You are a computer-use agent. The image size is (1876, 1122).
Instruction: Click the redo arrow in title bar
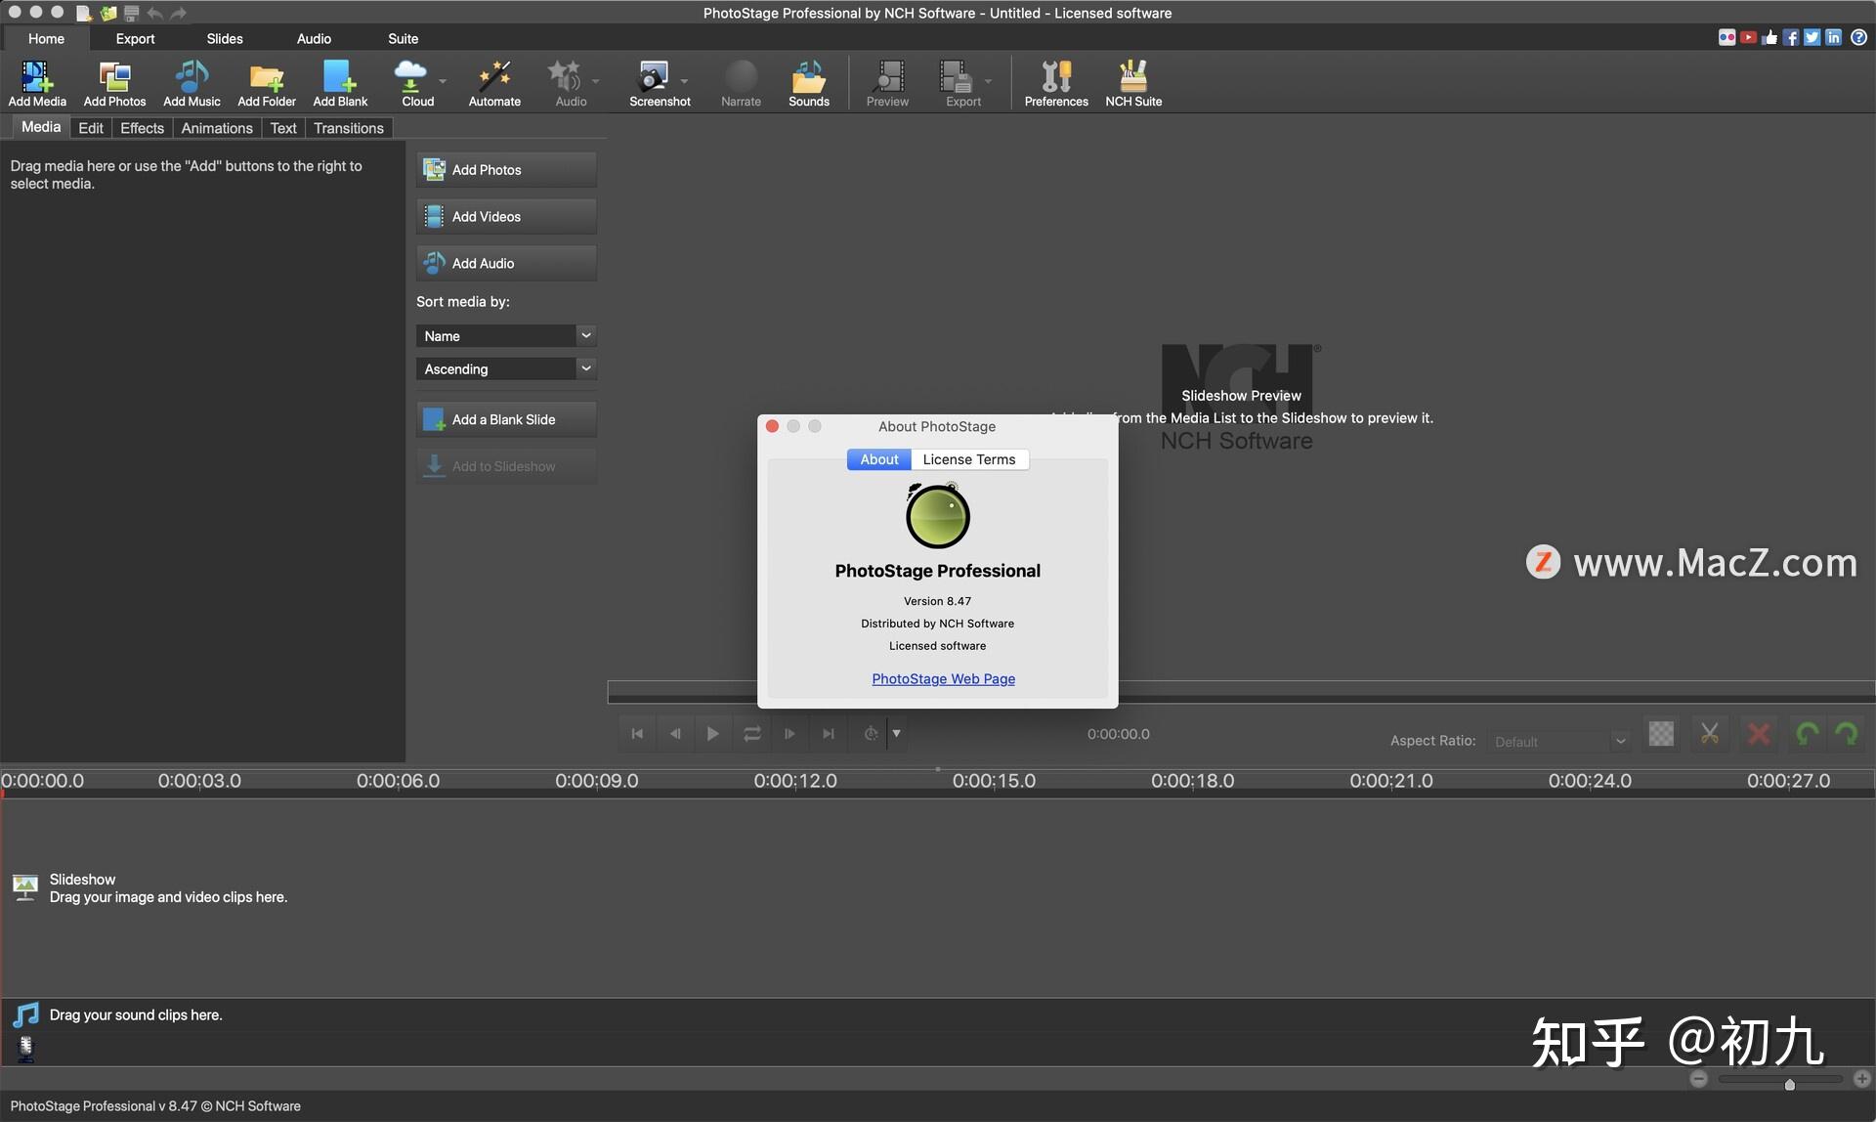tap(178, 13)
